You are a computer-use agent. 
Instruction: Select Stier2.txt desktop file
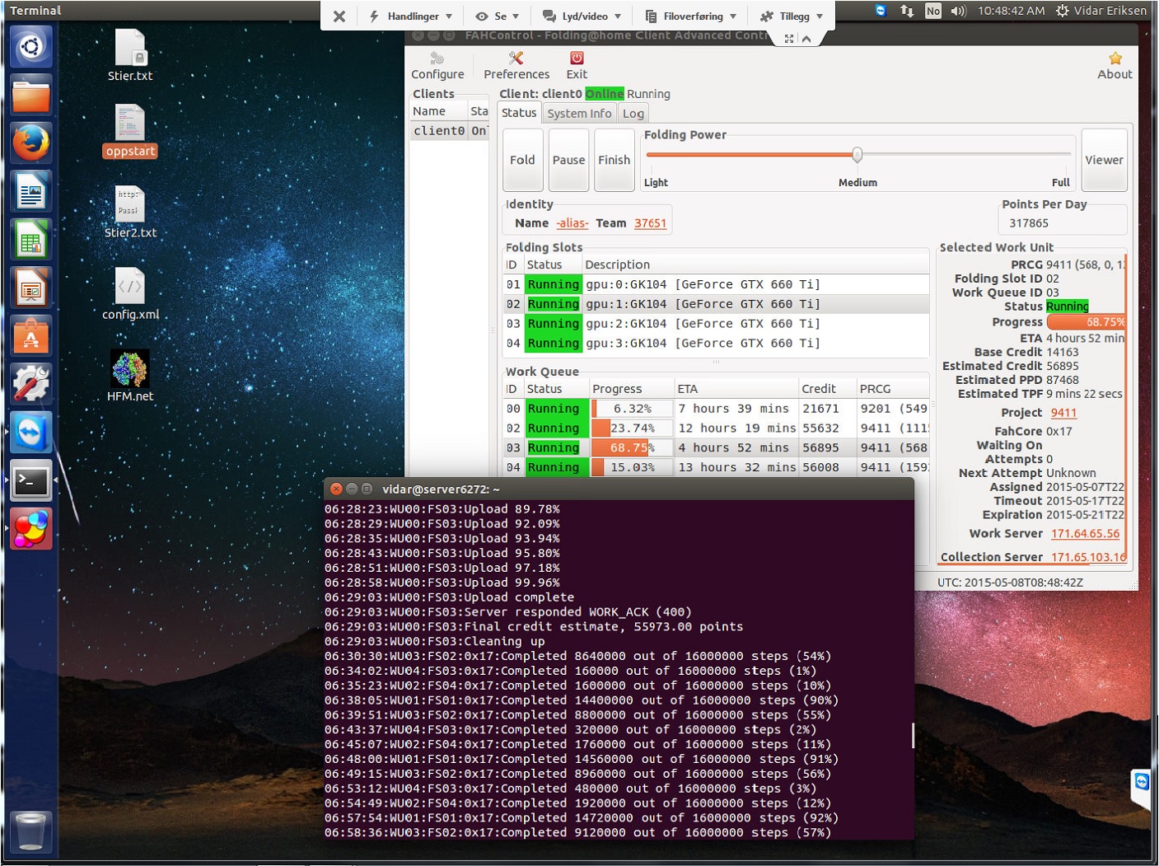pos(130,212)
